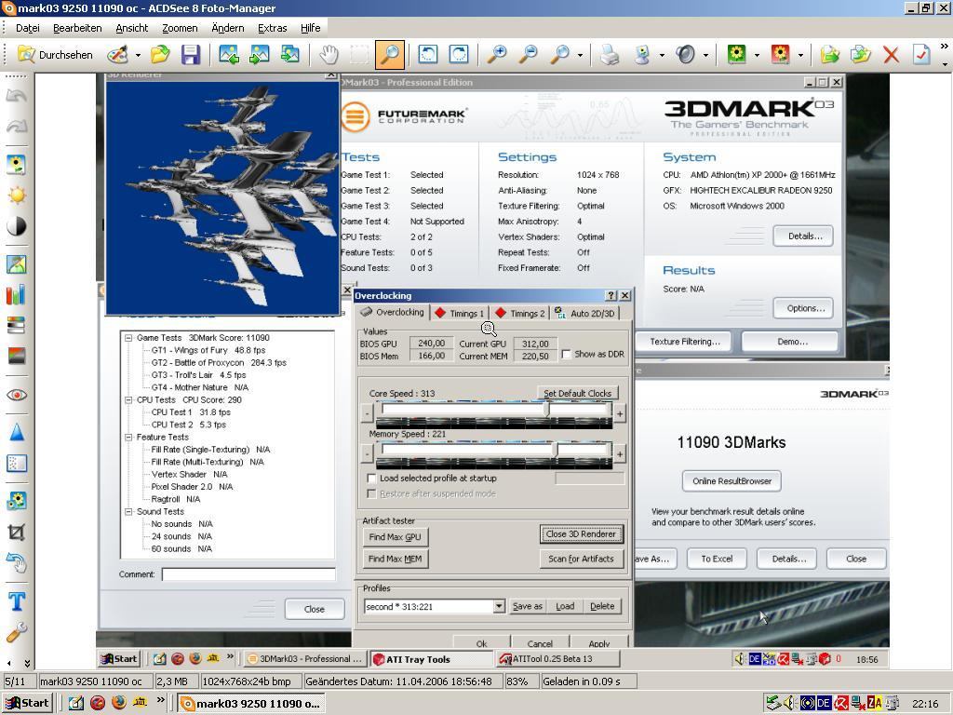Viewport: 953px width, 715px height.
Task: Open the Profiles combo box 'second * 313:221'
Action: pyautogui.click(x=435, y=606)
